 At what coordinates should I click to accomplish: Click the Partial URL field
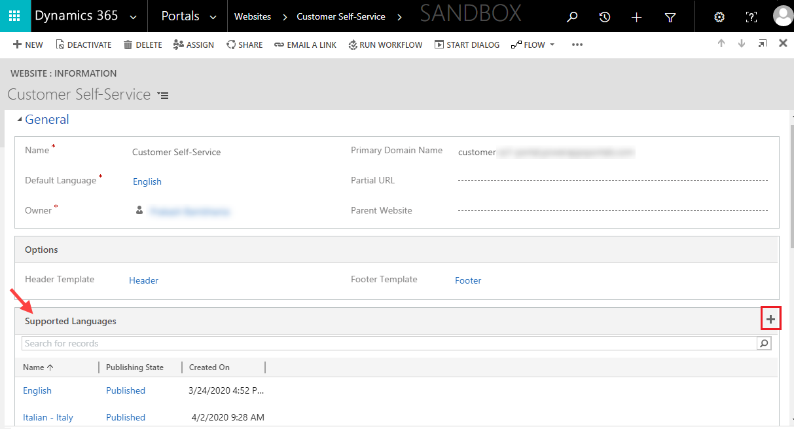coord(612,180)
